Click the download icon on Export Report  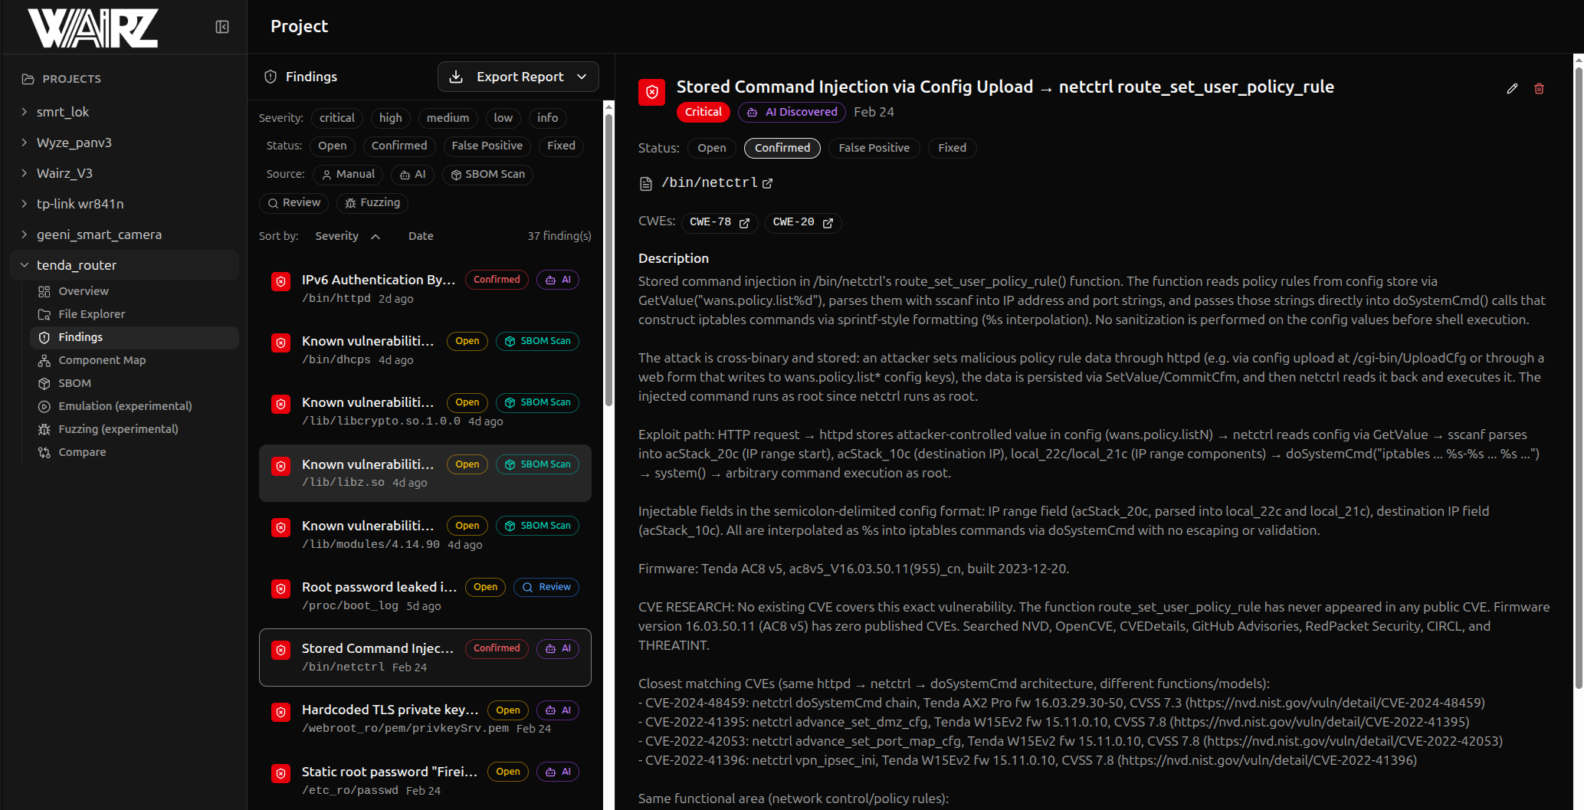pyautogui.click(x=456, y=77)
